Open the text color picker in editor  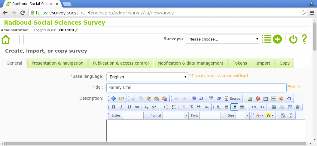point(259,115)
